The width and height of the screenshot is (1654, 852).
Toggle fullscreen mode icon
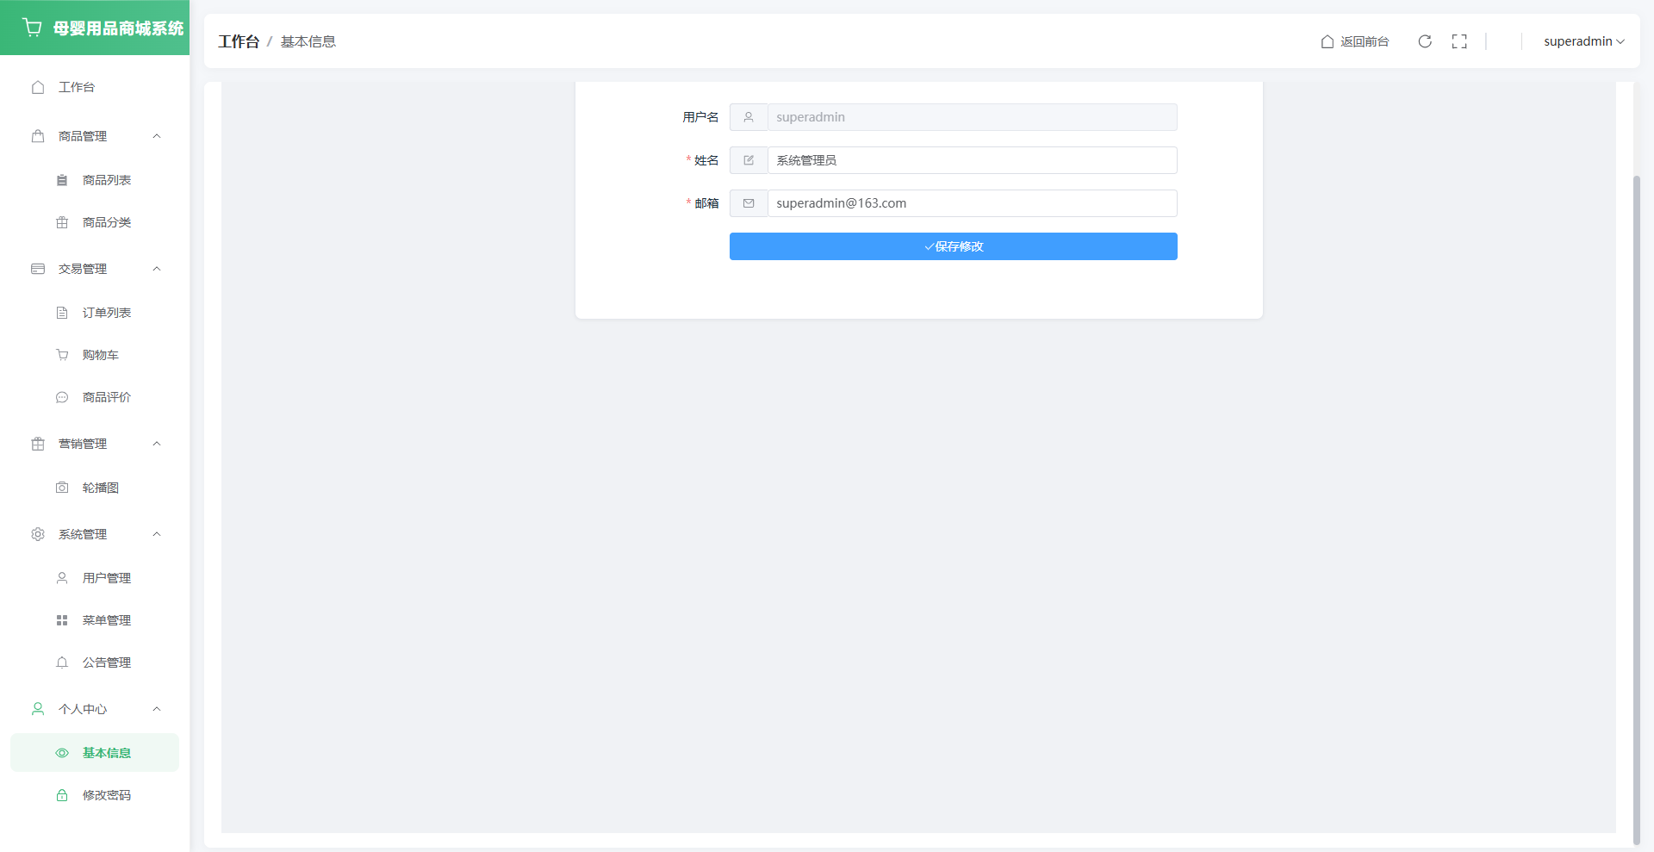[x=1459, y=41]
